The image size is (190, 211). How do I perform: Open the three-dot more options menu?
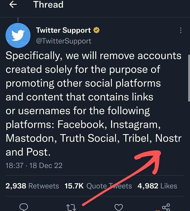[180, 31]
